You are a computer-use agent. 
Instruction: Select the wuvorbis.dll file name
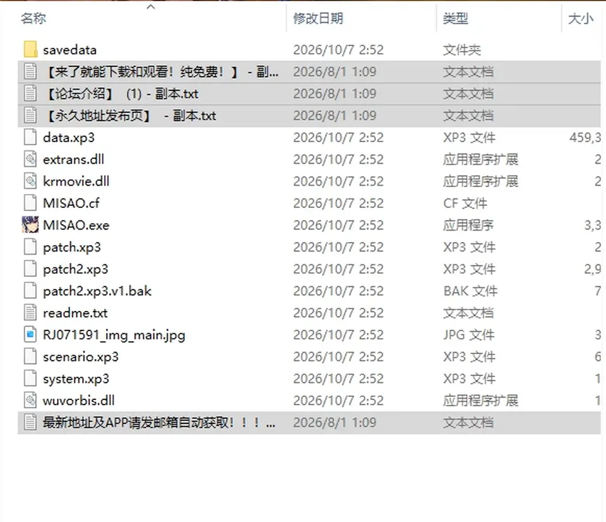tap(79, 401)
